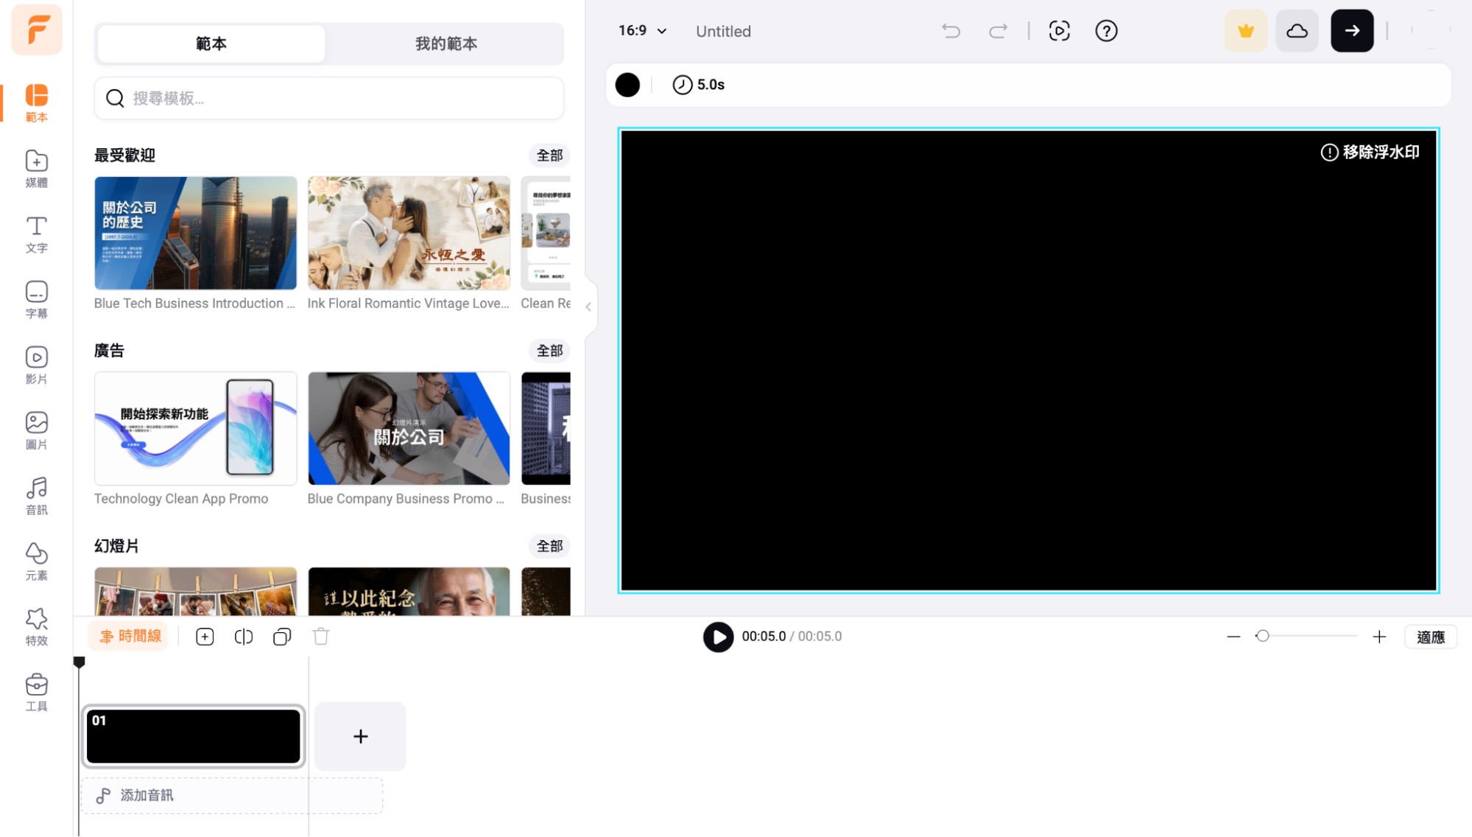Click the trash delete icon in timeline toolbar
The height and width of the screenshot is (837, 1472).
pos(321,637)
